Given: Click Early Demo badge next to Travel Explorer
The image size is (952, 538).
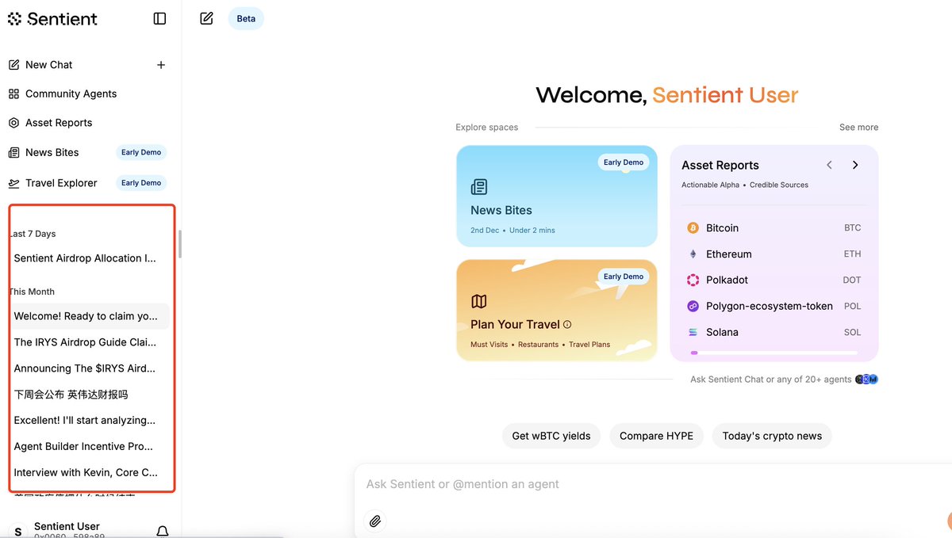Looking at the screenshot, I should (141, 183).
